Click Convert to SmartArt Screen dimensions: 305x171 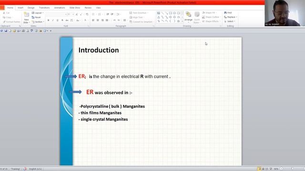(141, 22)
